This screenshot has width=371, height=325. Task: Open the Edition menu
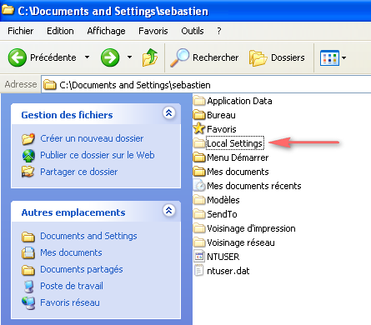pos(60,31)
